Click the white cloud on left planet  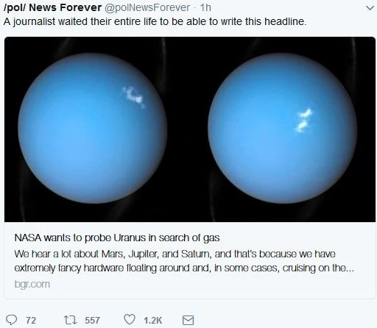point(133,96)
